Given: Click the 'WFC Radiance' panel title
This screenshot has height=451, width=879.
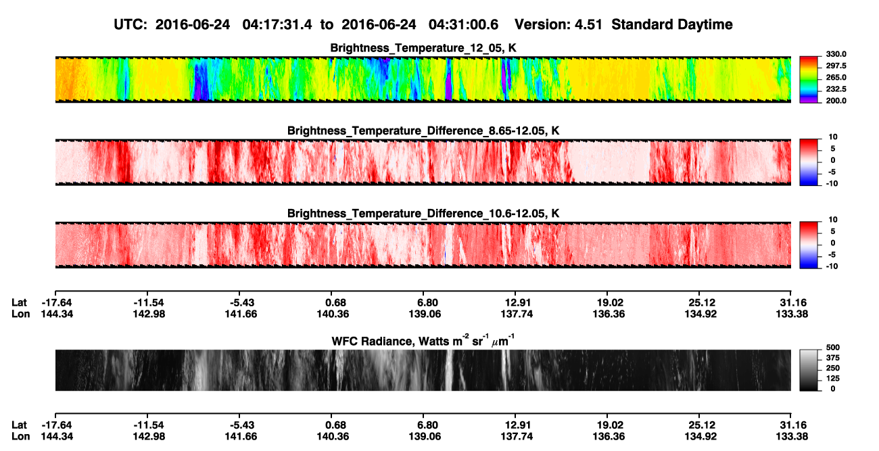Looking at the screenshot, I should pos(423,339).
